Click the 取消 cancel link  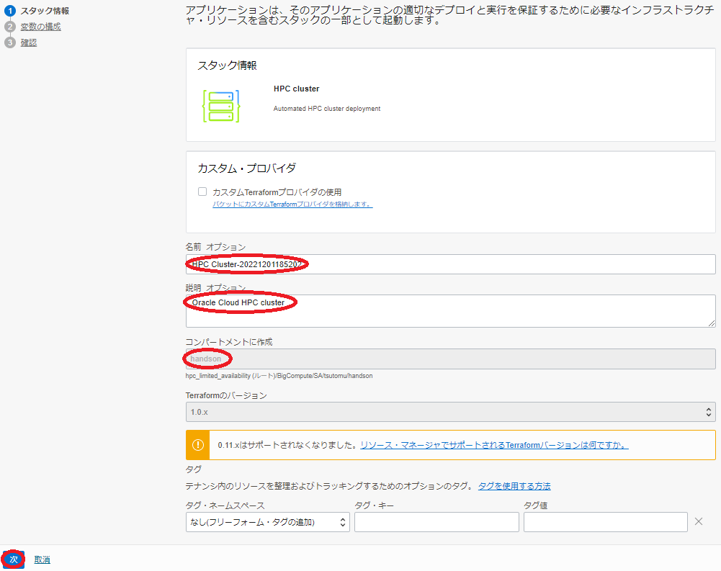click(42, 559)
